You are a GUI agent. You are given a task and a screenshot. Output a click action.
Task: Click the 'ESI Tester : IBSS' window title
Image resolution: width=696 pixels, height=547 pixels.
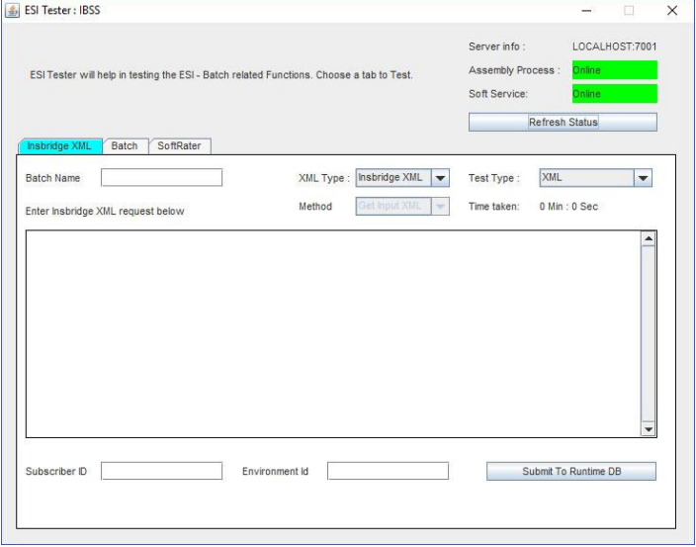pyautogui.click(x=62, y=10)
